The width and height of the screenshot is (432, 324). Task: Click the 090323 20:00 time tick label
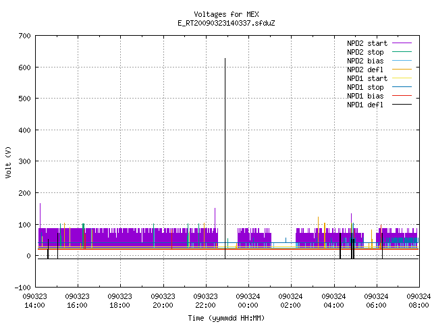click(x=163, y=301)
